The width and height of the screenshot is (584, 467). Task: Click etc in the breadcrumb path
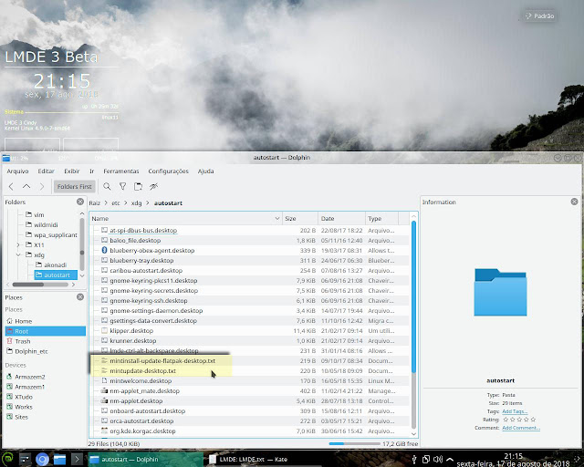tap(116, 203)
